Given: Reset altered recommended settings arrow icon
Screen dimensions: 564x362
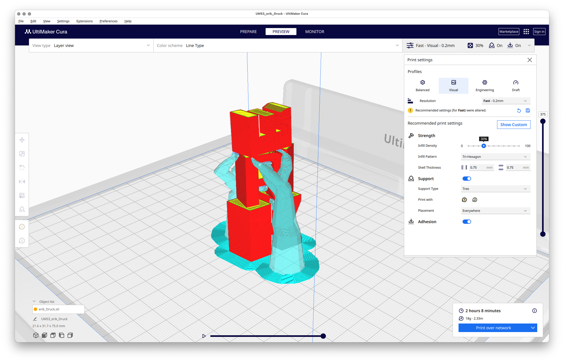Looking at the screenshot, I should click(x=519, y=110).
